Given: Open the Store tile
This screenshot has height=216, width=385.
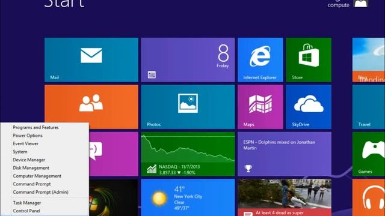Looking at the screenshot, I should point(309,60).
